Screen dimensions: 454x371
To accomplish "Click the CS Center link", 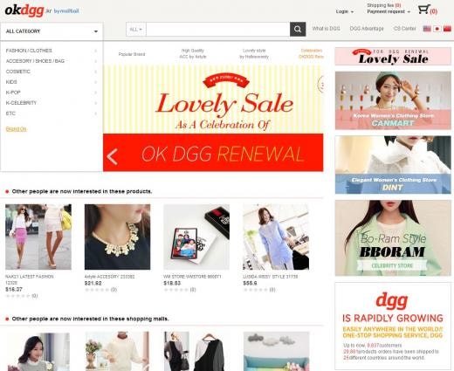I will (x=404, y=29).
